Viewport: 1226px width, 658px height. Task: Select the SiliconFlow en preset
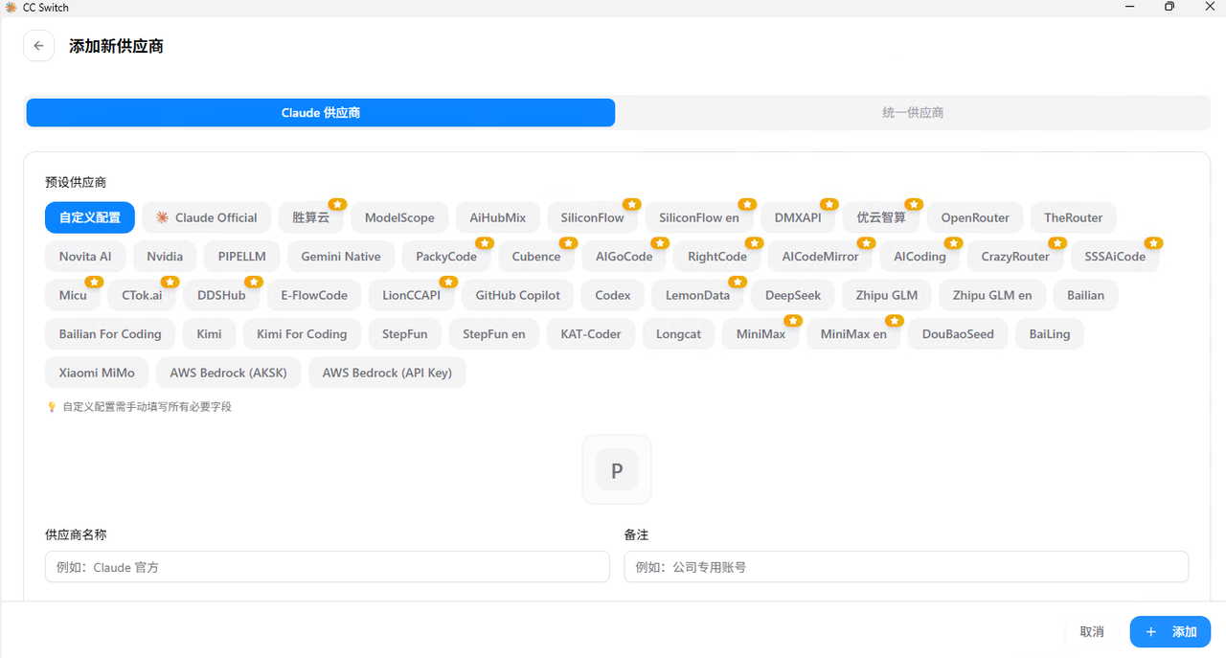699,217
